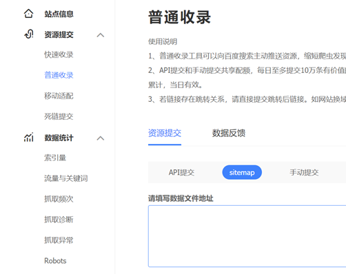Click the home icon beside 站点信息

coord(28,14)
